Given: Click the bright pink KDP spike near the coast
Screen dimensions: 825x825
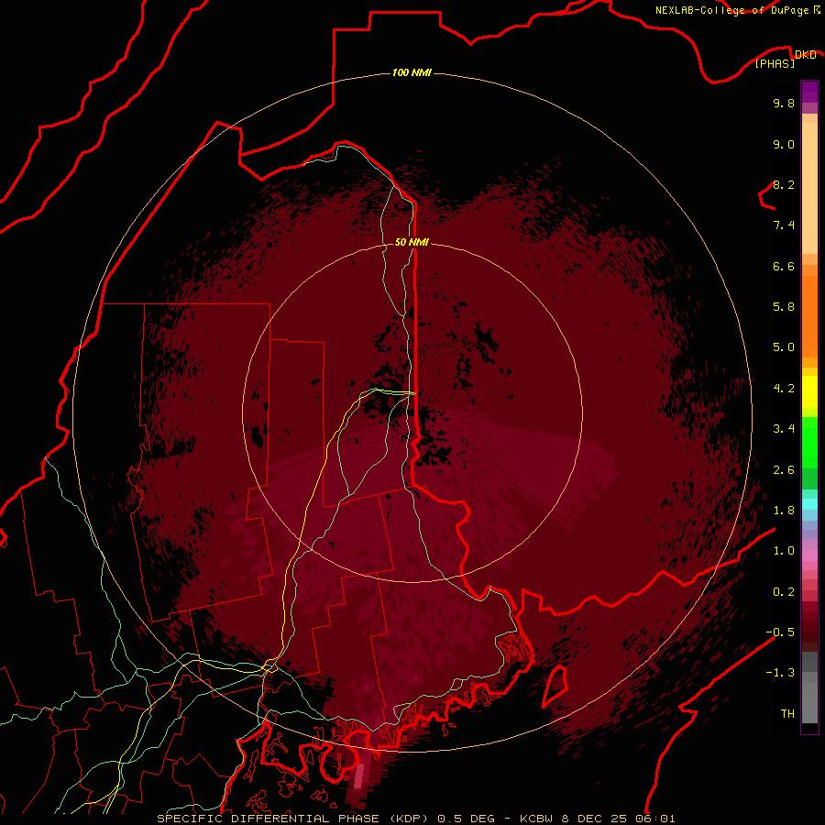Looking at the screenshot, I should [358, 776].
